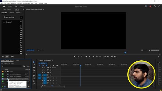Open the Sequence menu

tap(13, 3)
